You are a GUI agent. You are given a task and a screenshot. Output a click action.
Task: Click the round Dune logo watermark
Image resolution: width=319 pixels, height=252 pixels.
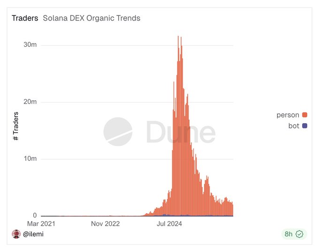(118, 132)
